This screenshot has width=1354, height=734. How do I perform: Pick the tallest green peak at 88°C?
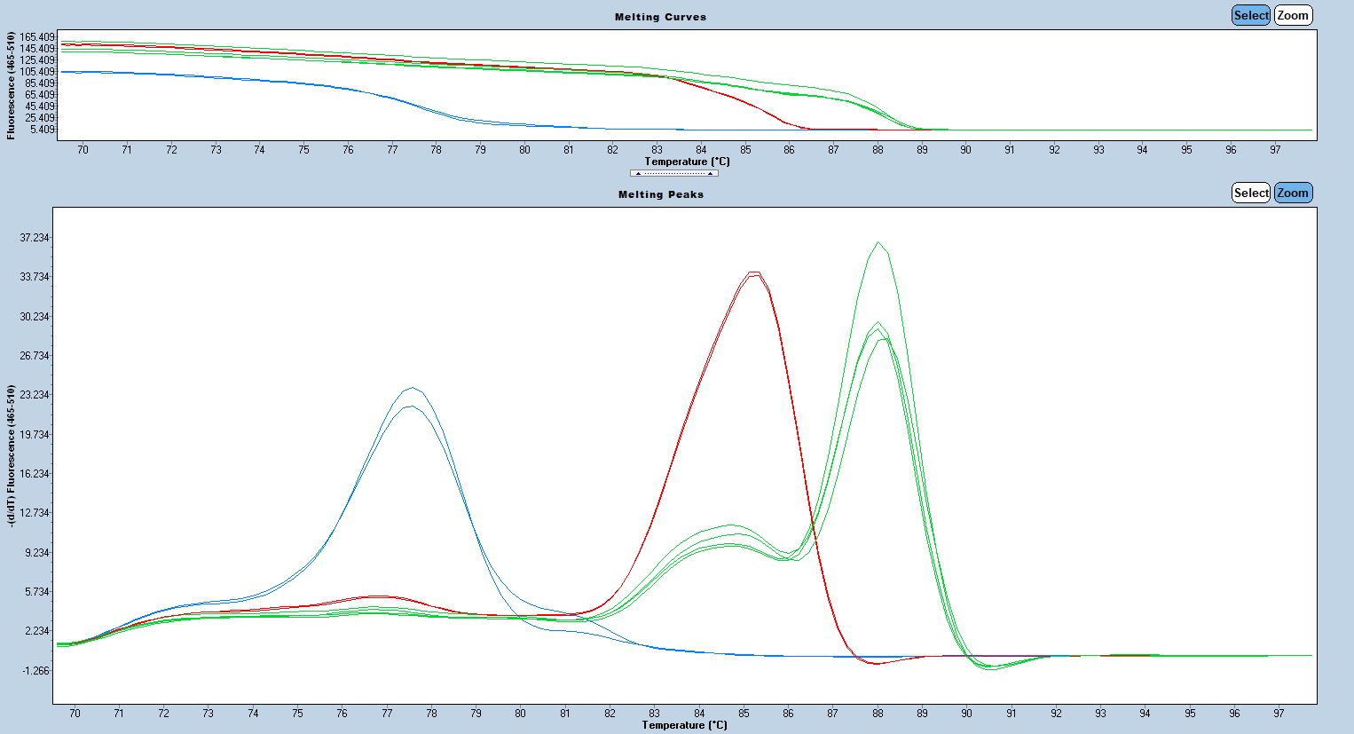pyautogui.click(x=878, y=242)
